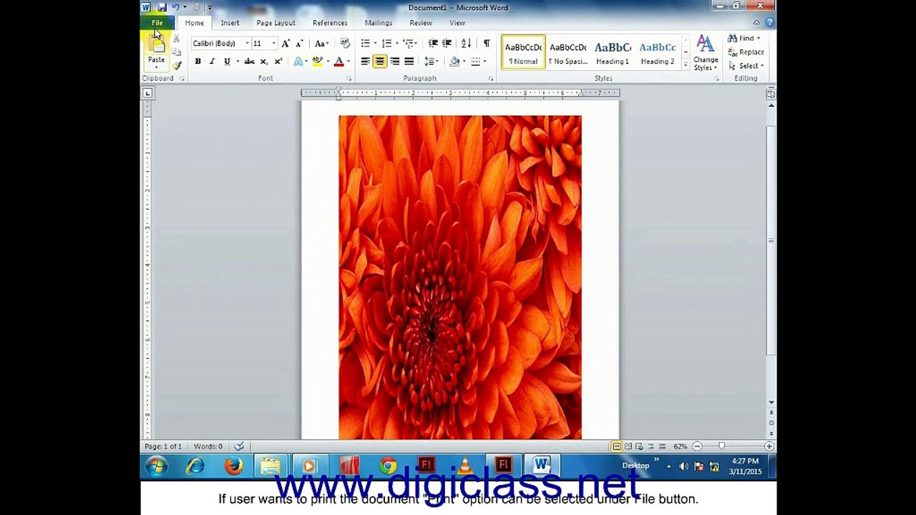Click the Sort A-Z icon
Screen dimensions: 916x515
point(466,44)
